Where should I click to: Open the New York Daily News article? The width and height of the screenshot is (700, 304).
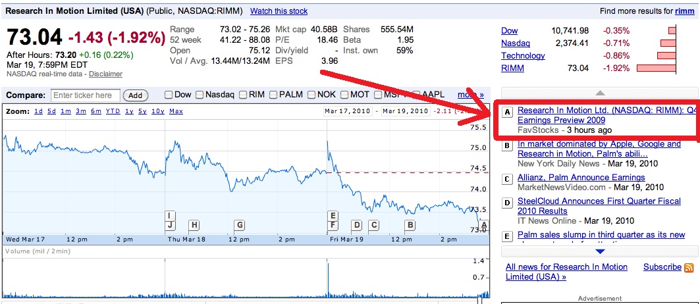[x=599, y=149]
